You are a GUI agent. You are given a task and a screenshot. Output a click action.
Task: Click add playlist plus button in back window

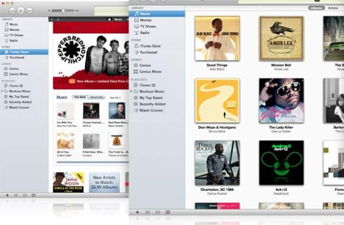pos(7,195)
